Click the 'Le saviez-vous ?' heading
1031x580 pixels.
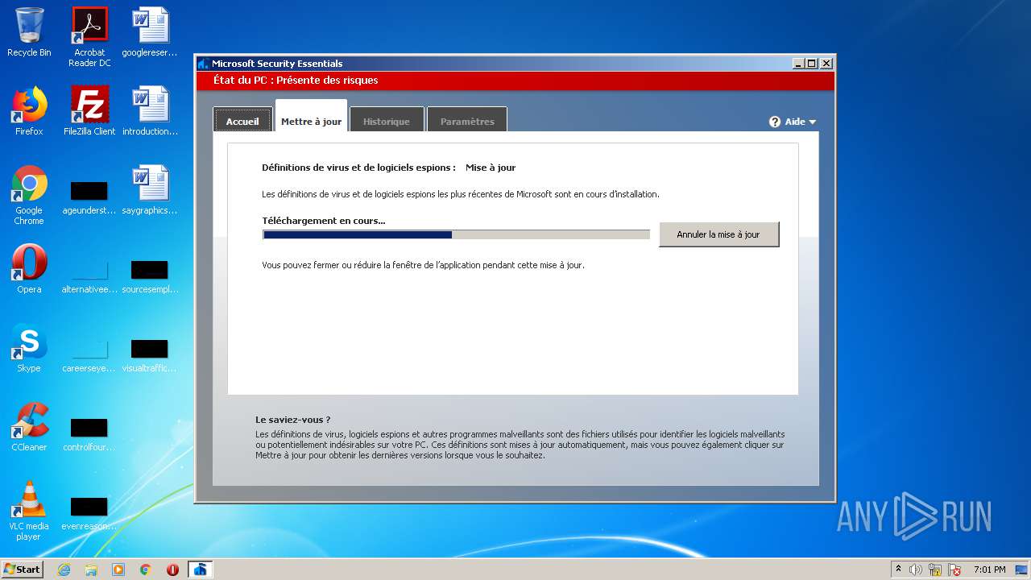[293, 420]
